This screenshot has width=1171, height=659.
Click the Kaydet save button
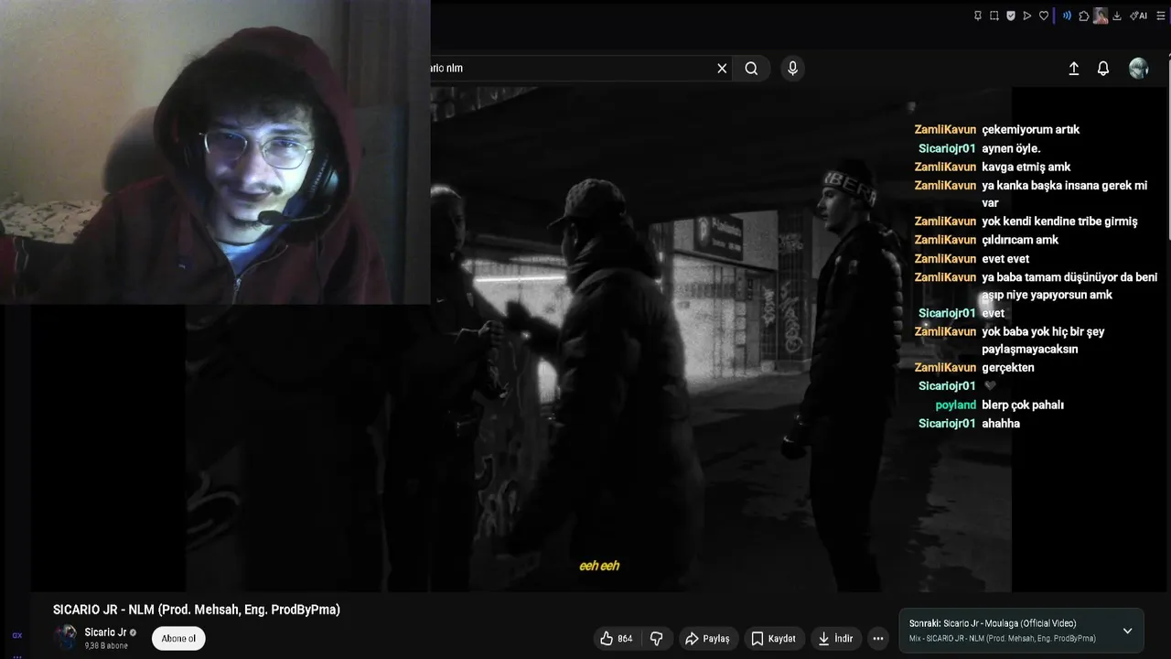coord(774,639)
